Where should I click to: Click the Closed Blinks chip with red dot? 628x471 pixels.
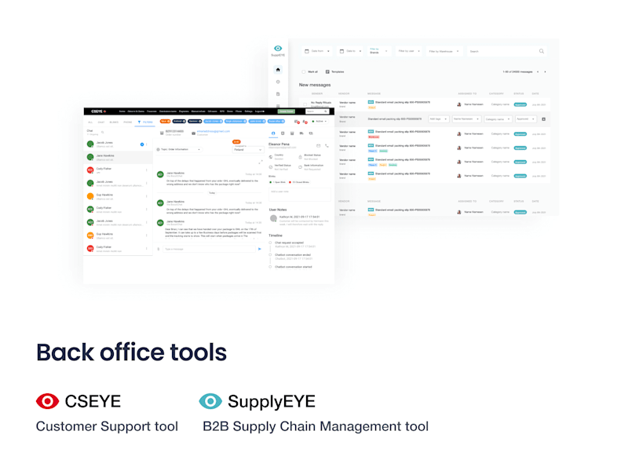pyautogui.click(x=299, y=182)
